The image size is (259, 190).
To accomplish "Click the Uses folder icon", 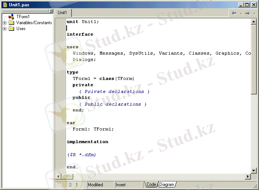I will pyautogui.click(x=11, y=29).
